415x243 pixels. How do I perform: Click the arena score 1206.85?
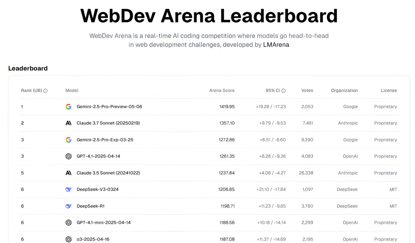tap(227, 189)
